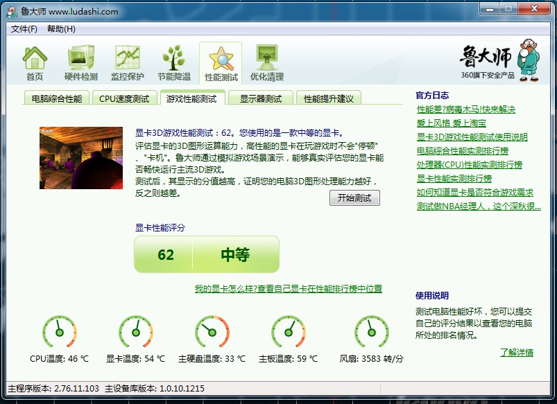This screenshot has width=557, height=404.
Task: Click the 显卡温度 gauge dial
Action: (x=136, y=333)
